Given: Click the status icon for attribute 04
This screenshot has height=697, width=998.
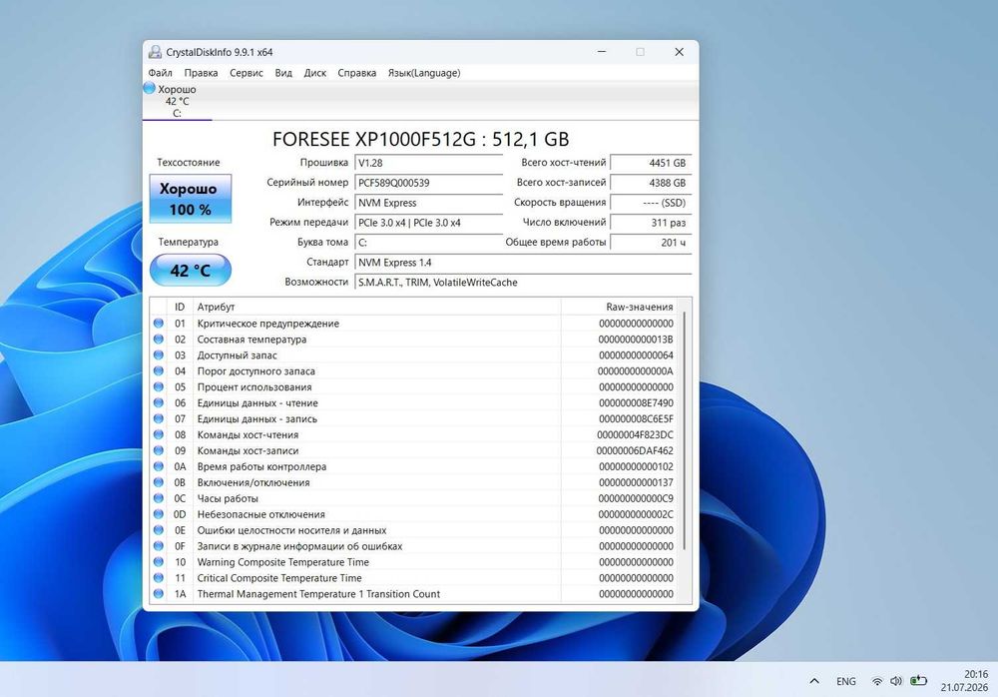Looking at the screenshot, I should point(159,370).
